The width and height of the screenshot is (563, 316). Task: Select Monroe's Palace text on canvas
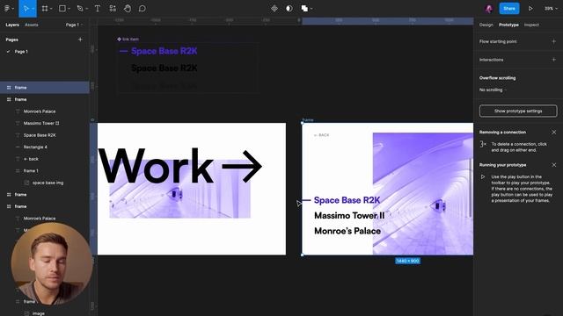coord(347,231)
